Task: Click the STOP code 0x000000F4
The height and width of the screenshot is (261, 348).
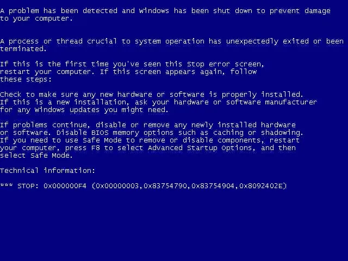Action: click(x=65, y=186)
